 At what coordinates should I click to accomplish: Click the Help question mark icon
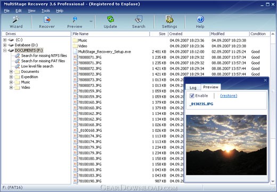click(200, 19)
